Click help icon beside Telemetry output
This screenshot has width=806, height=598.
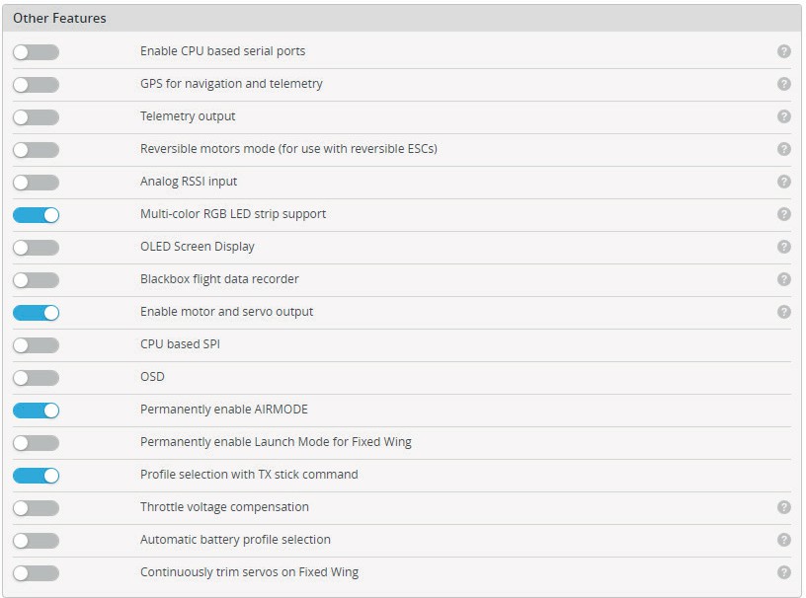784,116
